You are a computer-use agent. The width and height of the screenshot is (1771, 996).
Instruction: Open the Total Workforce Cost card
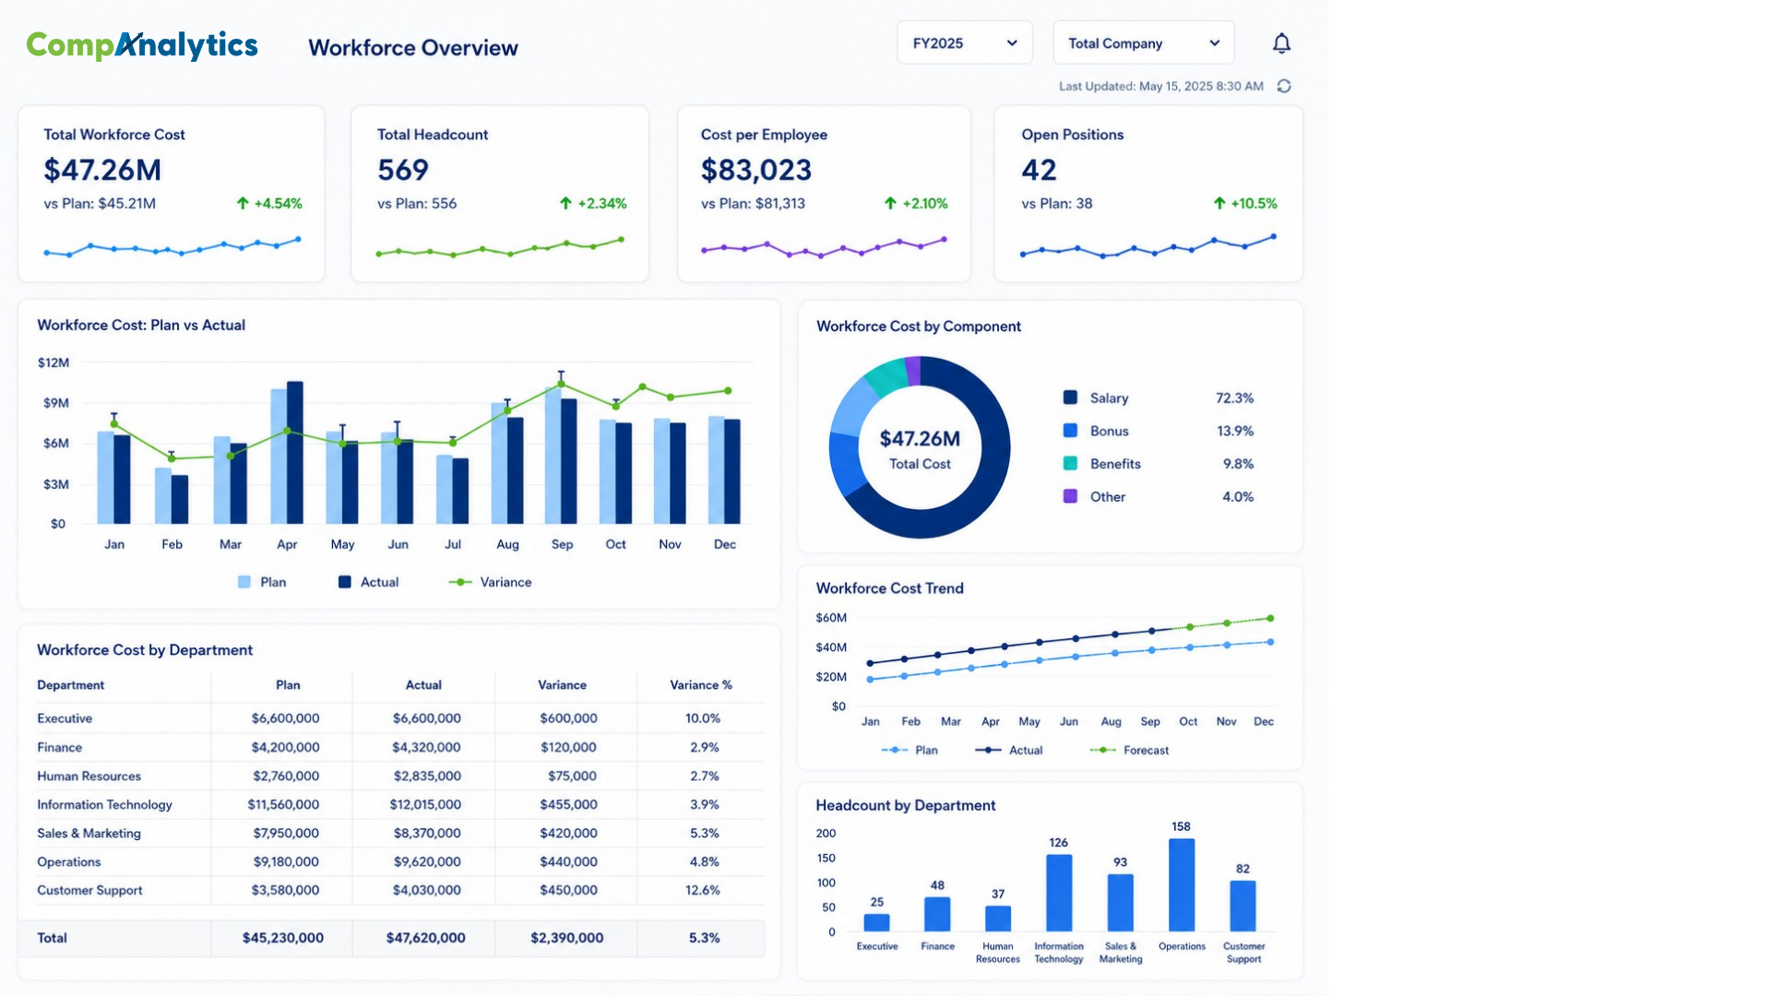[x=172, y=194]
